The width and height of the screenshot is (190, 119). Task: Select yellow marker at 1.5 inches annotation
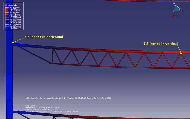(x=13, y=42)
